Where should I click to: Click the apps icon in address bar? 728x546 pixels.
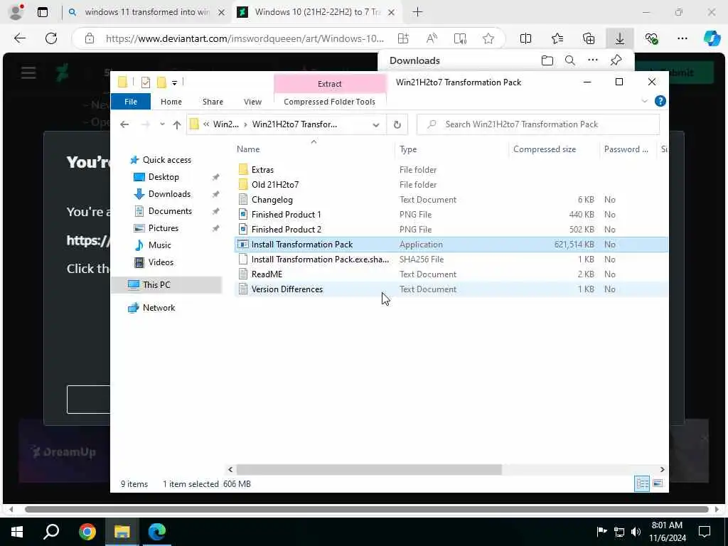403,38
